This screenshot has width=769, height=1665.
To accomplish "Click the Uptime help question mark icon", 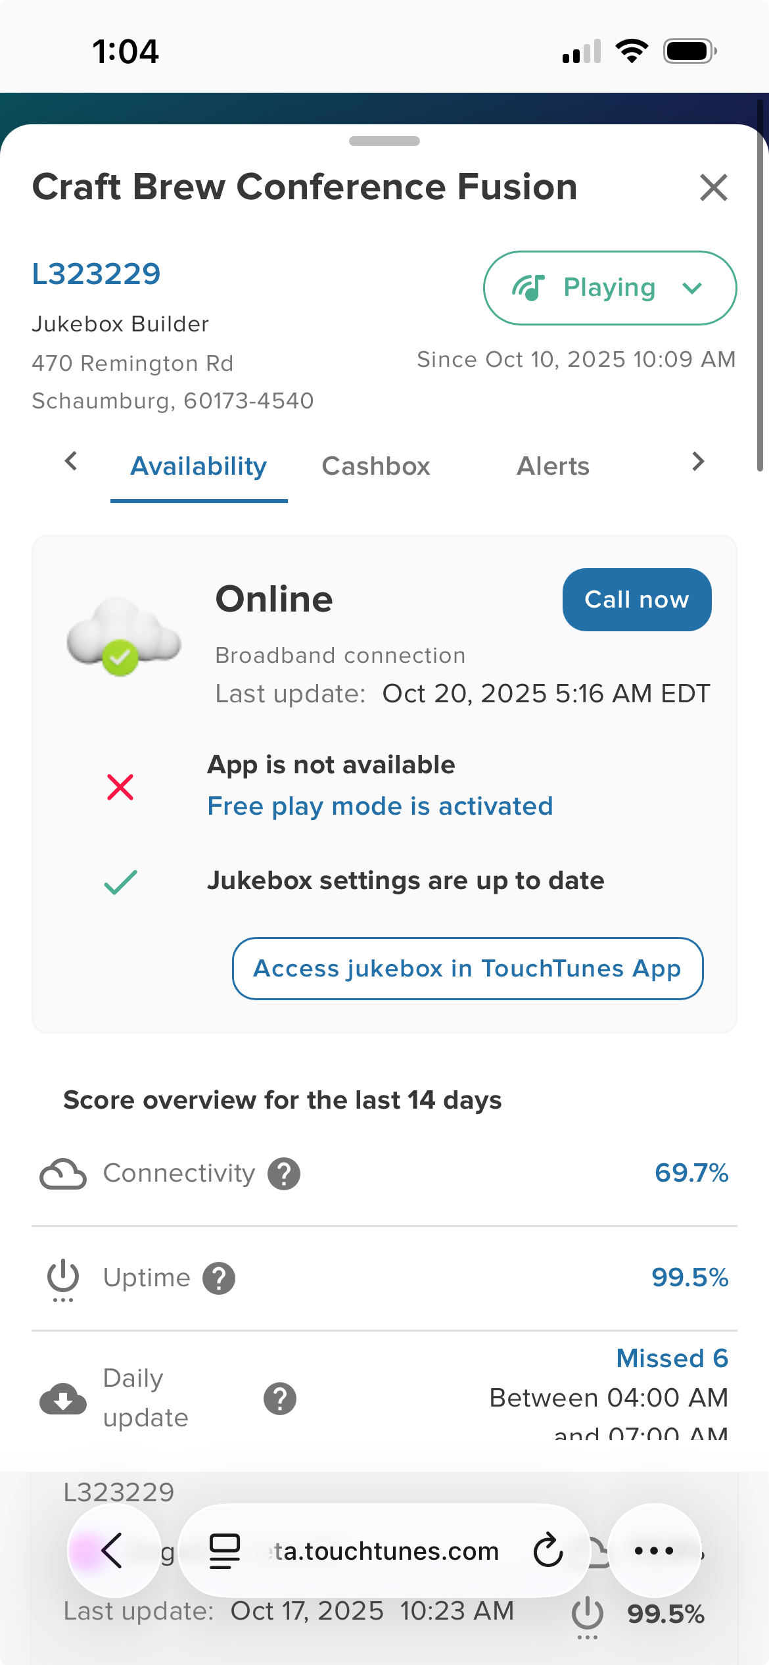I will (219, 1278).
